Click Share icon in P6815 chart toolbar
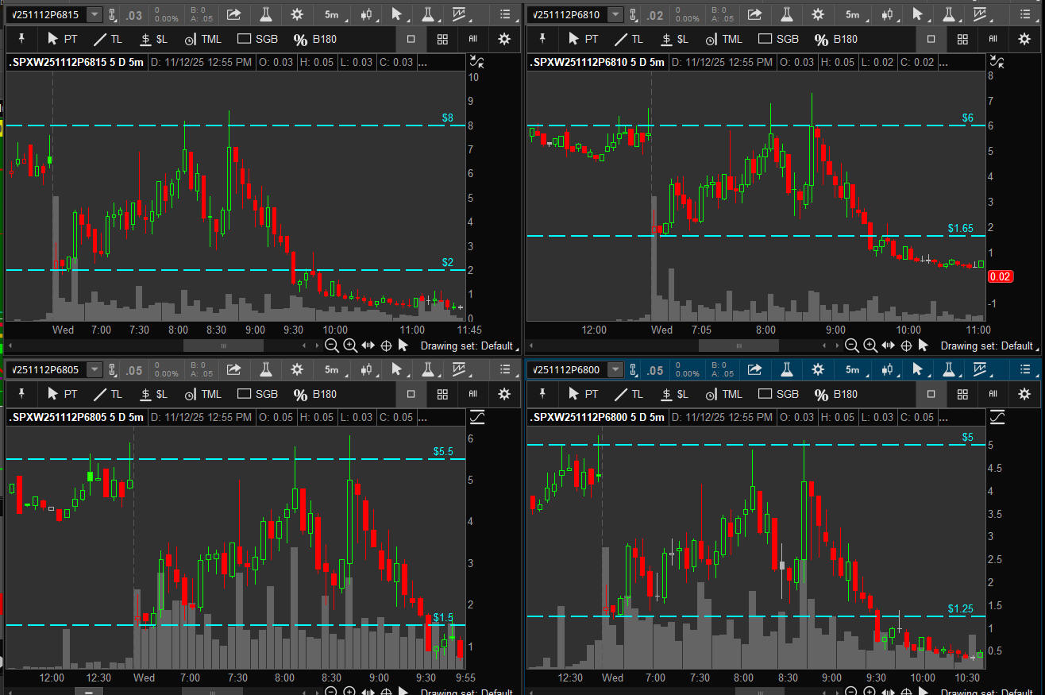 [233, 14]
